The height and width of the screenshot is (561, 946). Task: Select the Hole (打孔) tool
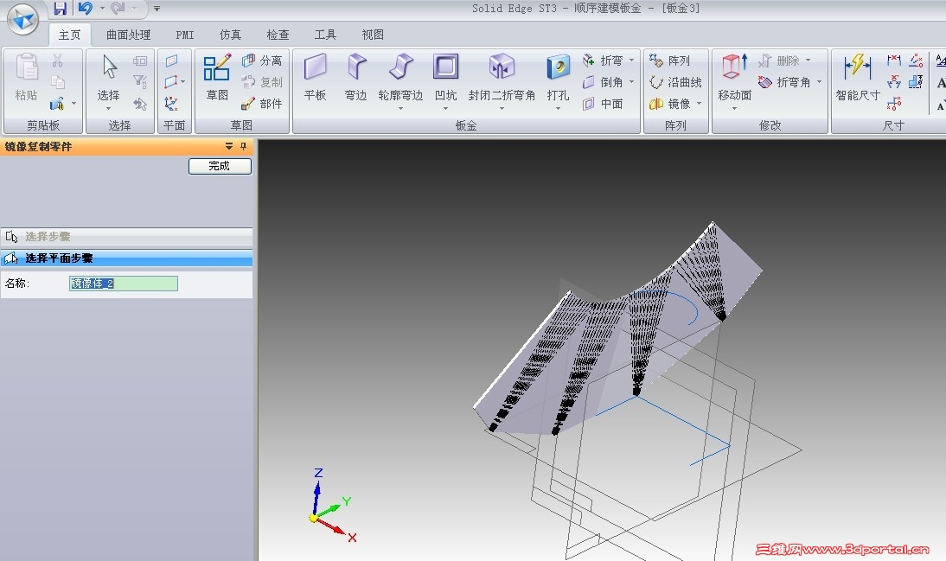coord(558,81)
